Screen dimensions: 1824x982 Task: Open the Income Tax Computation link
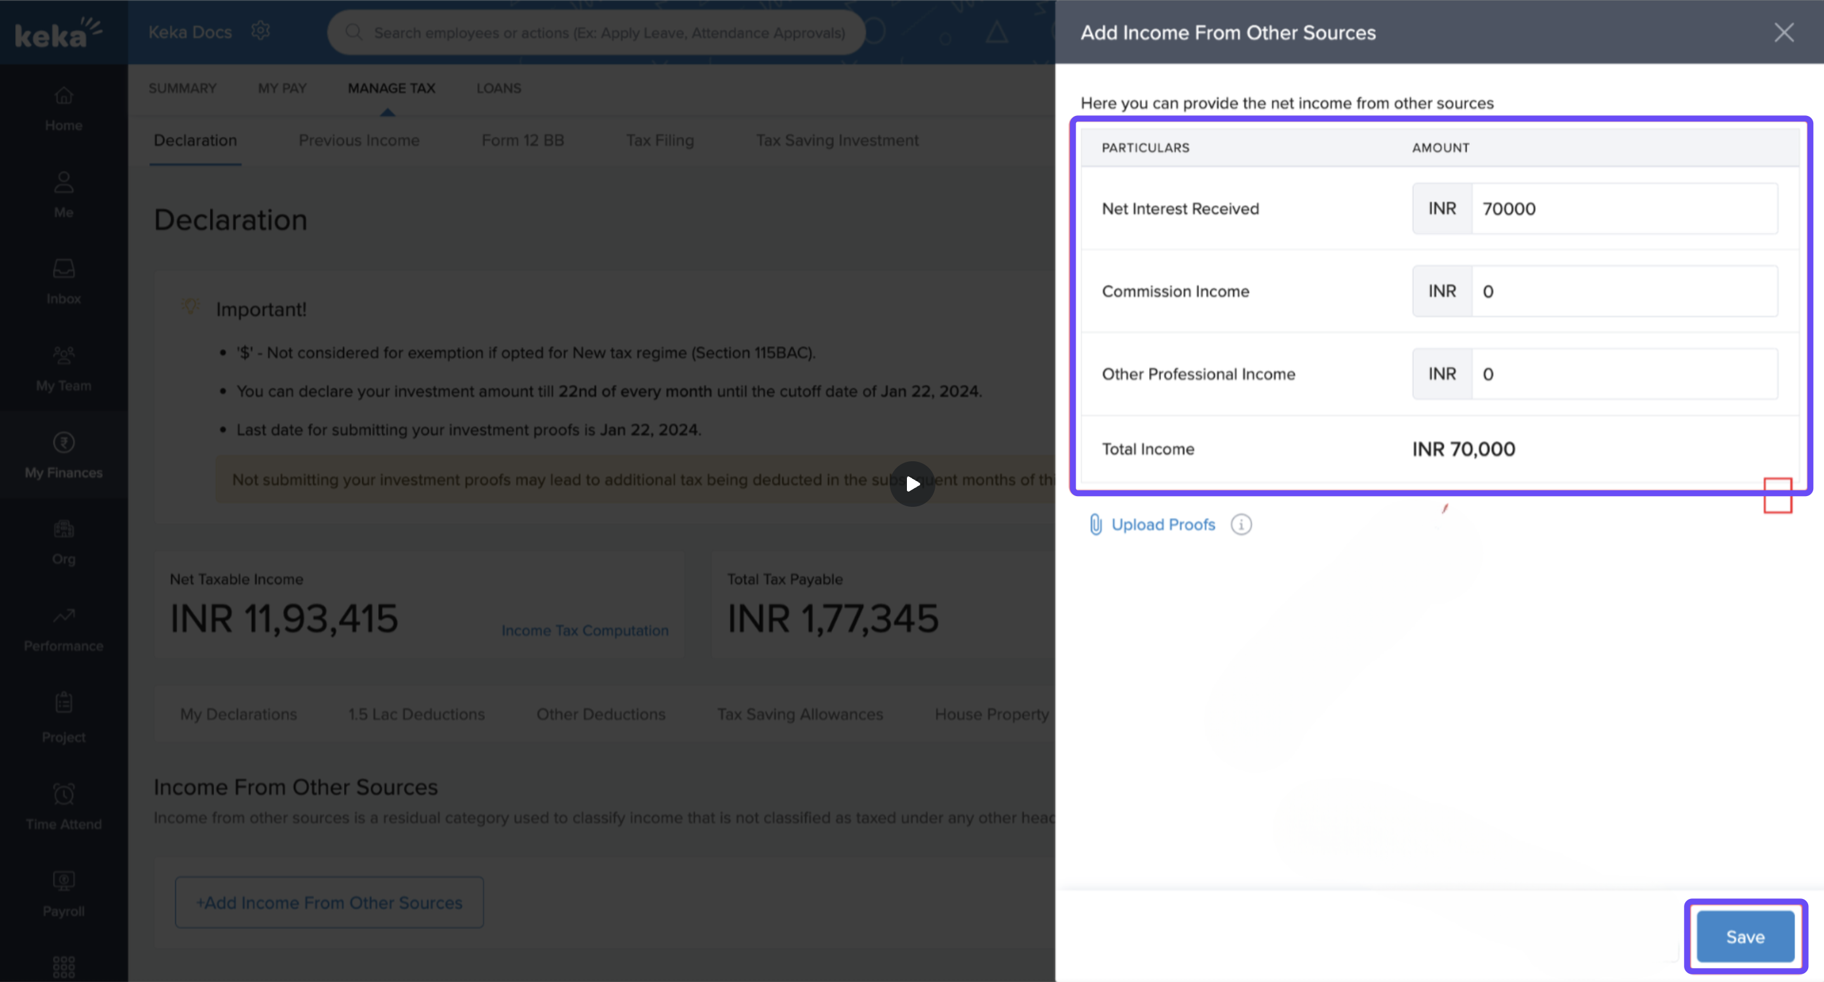pyautogui.click(x=585, y=630)
